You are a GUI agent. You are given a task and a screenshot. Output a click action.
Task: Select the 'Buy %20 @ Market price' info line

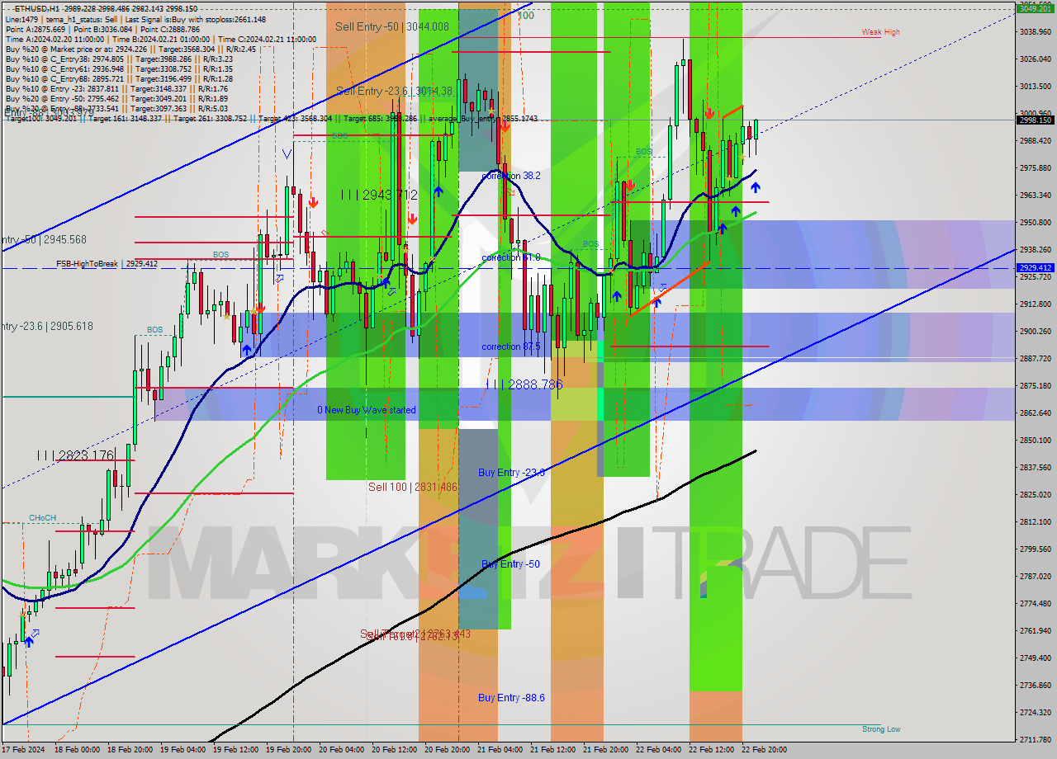[x=130, y=49]
